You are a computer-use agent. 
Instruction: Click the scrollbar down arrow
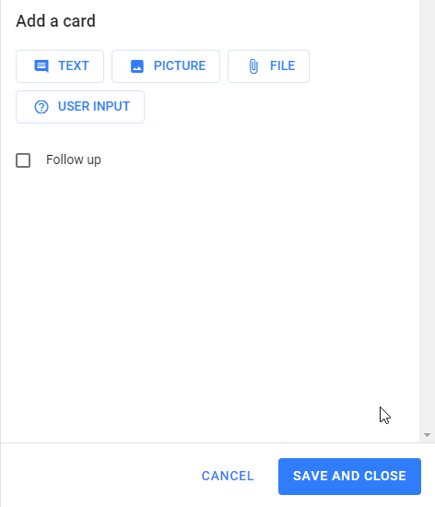[x=427, y=435]
